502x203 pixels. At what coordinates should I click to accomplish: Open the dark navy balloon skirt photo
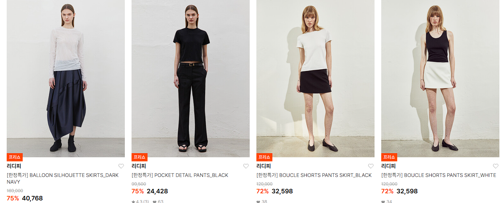(x=66, y=78)
